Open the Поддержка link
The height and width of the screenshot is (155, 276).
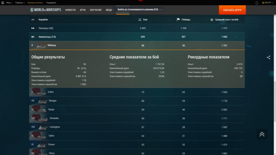click(x=51, y=3)
